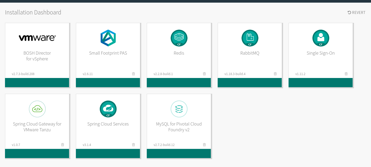Delete the Redis tile using trash icon
Screen dimensions: 371x167
[x=204, y=74]
